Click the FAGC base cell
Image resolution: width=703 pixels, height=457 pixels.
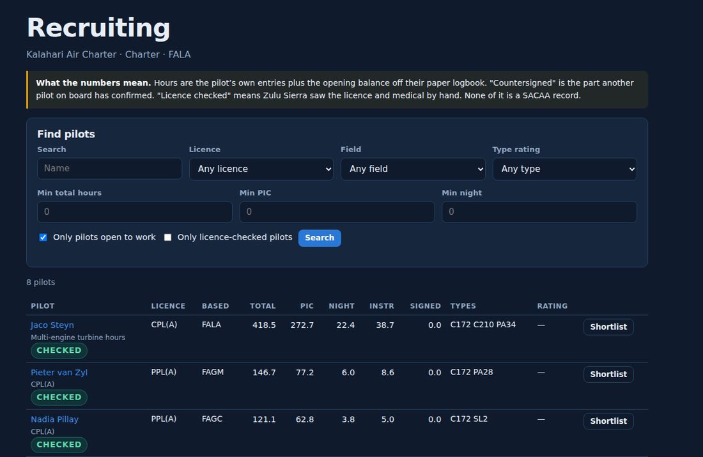click(212, 419)
